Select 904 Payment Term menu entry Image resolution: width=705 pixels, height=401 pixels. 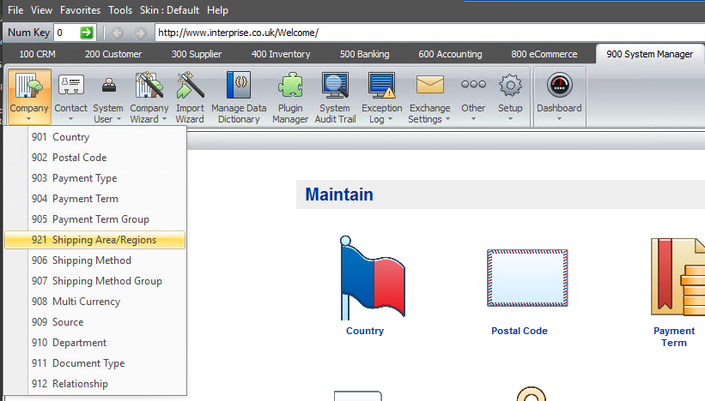85,199
